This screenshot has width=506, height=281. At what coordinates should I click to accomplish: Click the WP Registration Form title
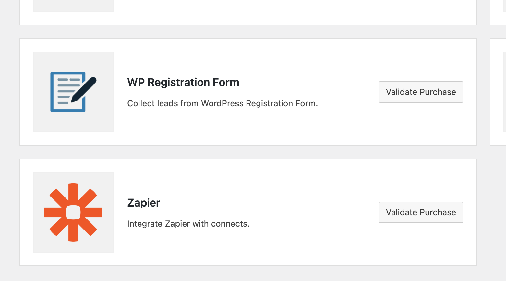(x=183, y=83)
